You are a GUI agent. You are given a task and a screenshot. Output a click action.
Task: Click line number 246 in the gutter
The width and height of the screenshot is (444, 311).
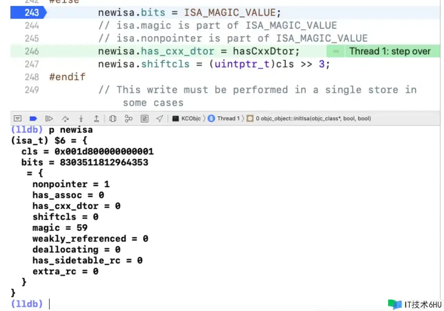point(32,51)
